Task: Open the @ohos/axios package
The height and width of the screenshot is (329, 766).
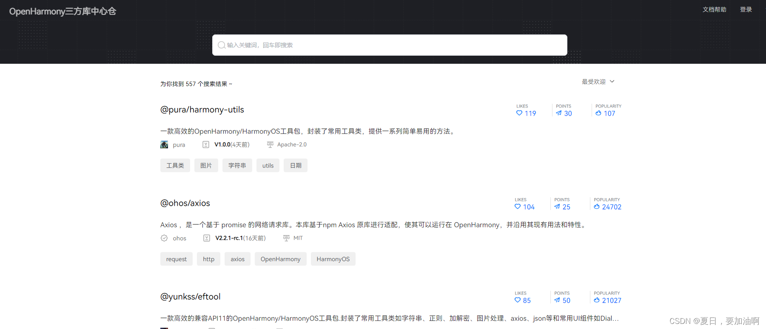Action: [x=185, y=203]
